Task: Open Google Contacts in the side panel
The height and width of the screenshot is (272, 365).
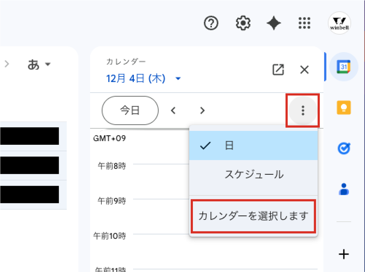Action: 343,189
